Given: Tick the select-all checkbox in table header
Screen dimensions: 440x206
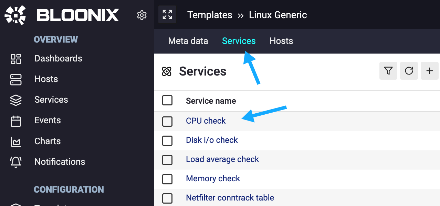Looking at the screenshot, I should coord(167,100).
